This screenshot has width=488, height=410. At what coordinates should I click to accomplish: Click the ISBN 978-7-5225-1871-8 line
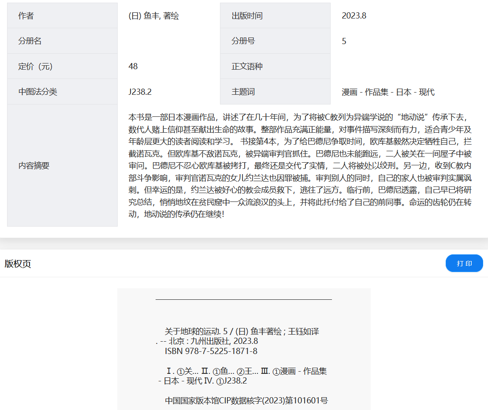(211, 351)
